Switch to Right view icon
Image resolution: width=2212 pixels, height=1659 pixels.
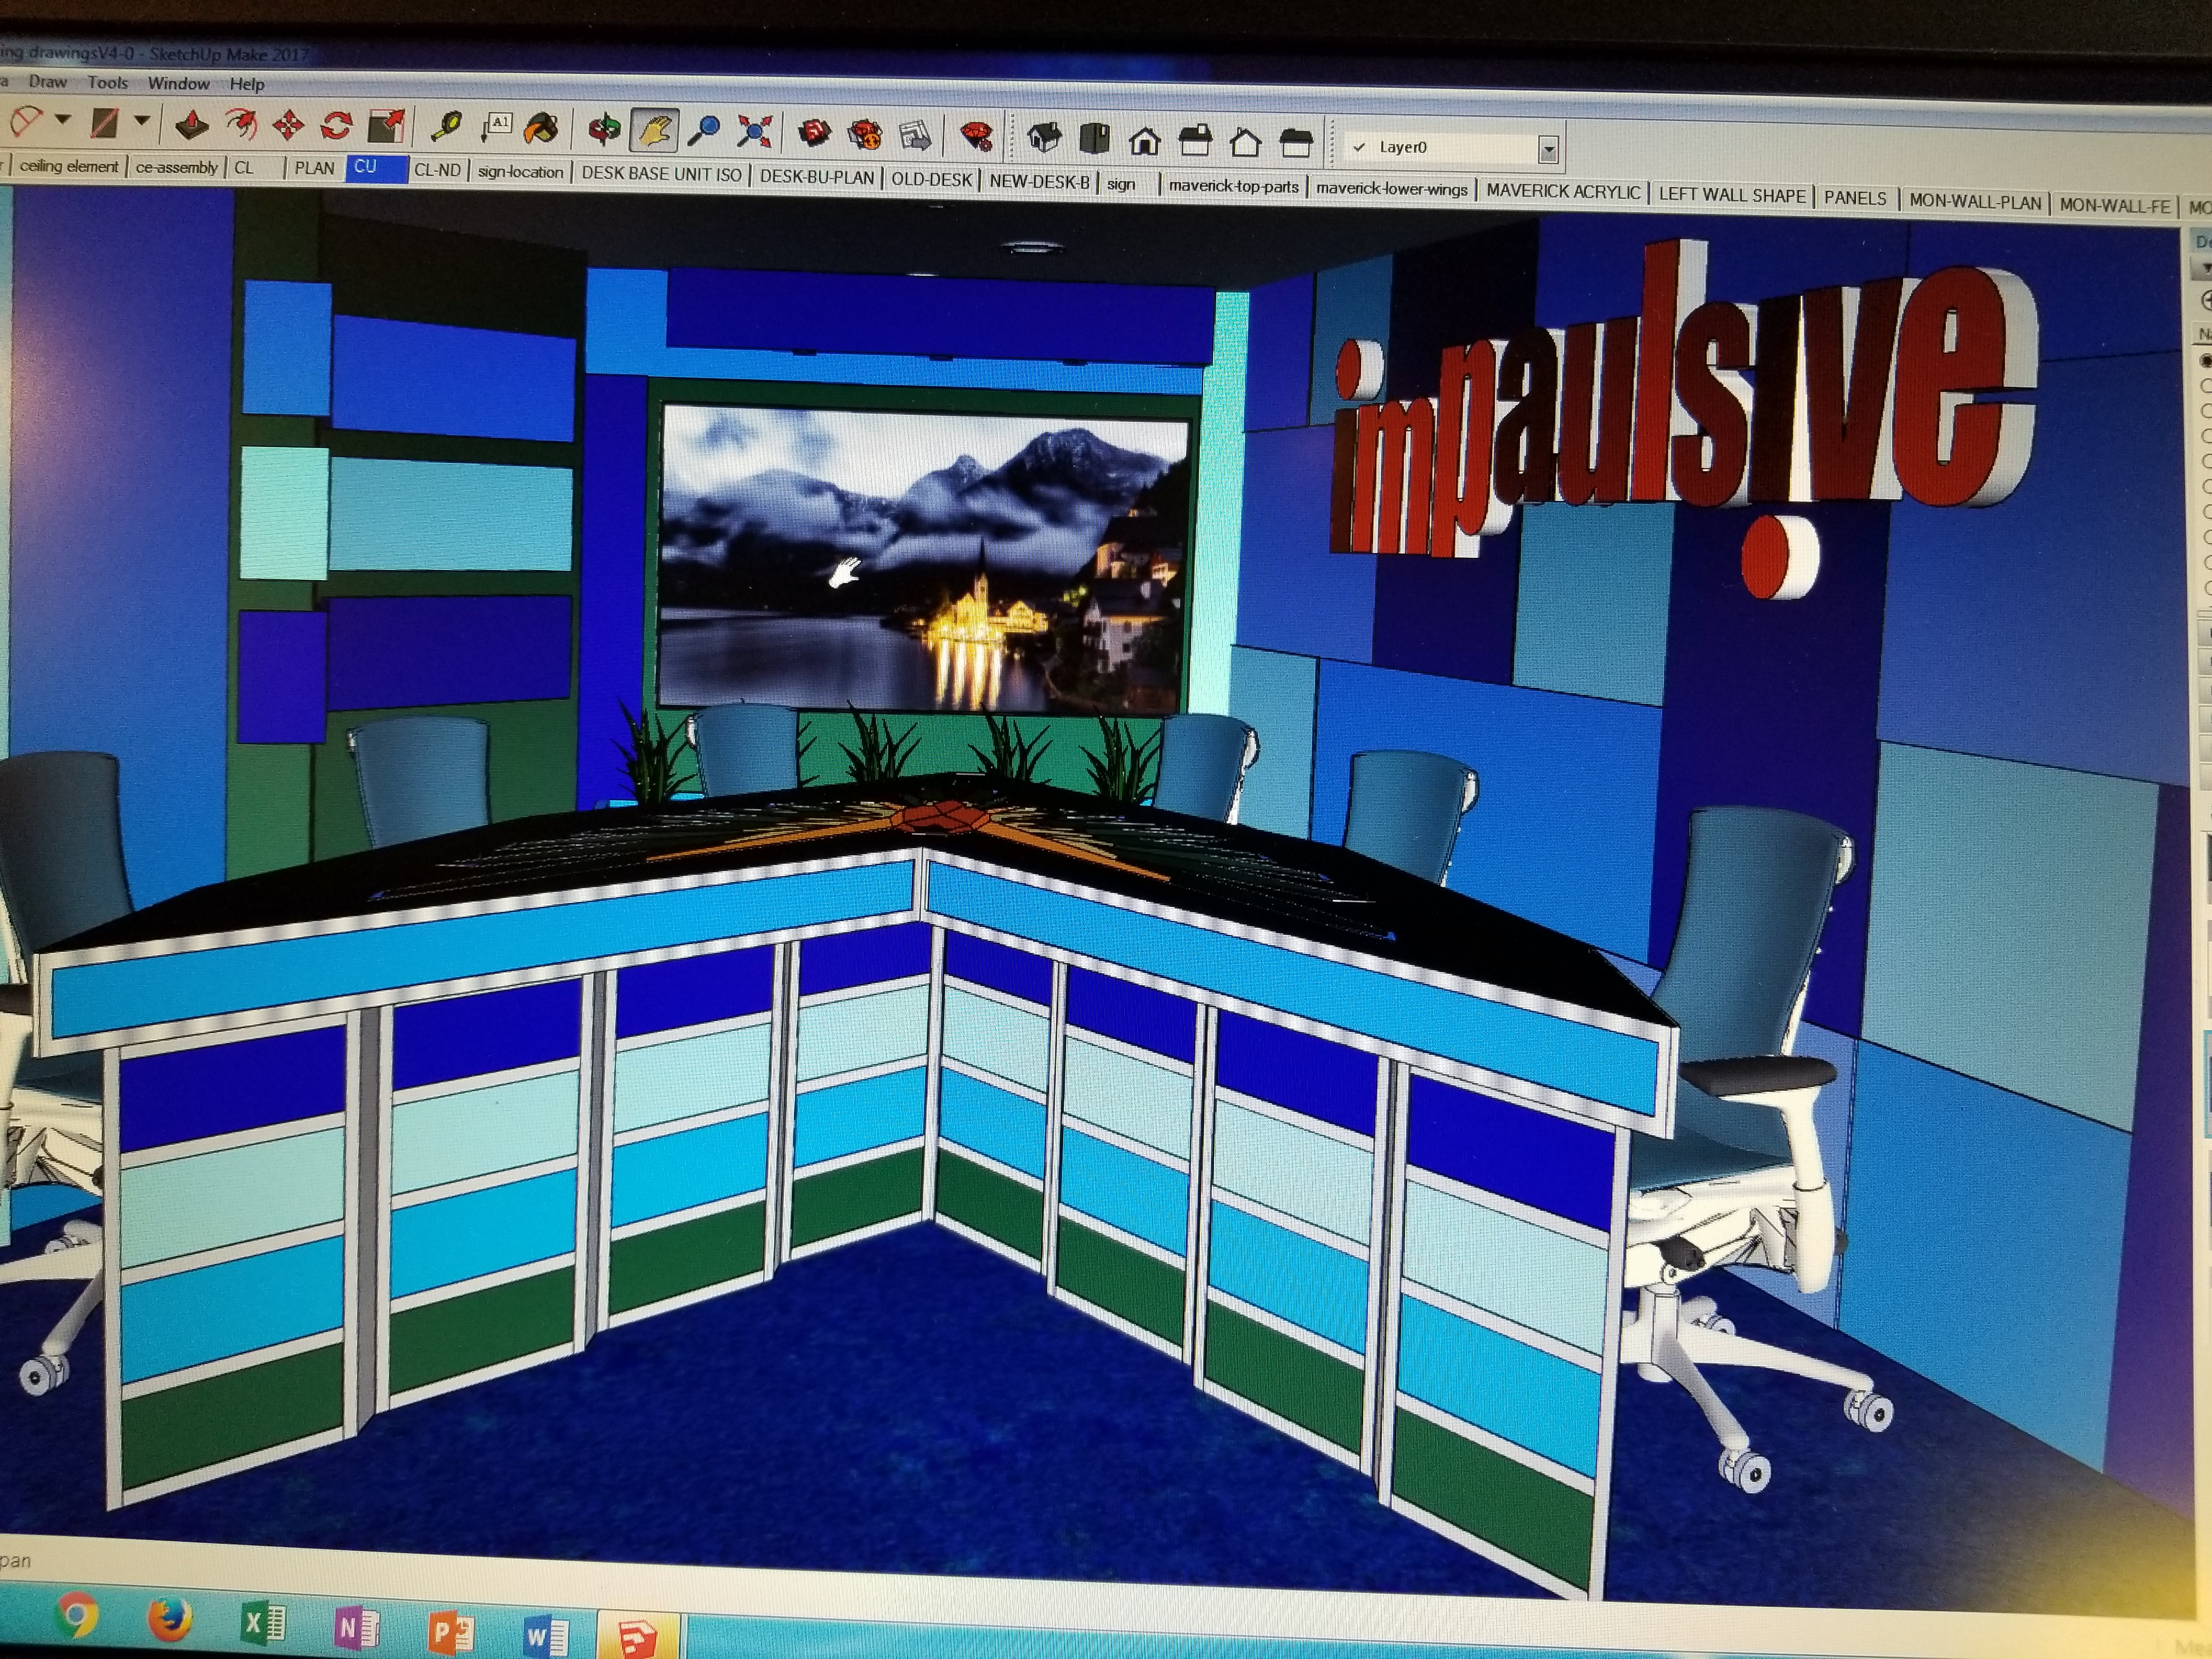pos(1195,141)
